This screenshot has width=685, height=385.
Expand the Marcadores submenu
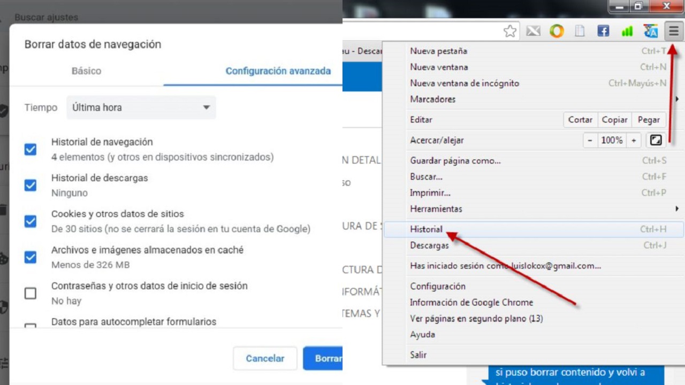point(432,99)
